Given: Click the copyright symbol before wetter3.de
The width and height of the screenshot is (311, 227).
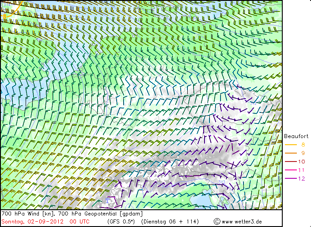Looking at the screenshot, I should [217, 221].
